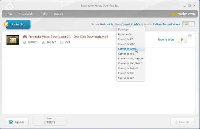
Task: Pick Convert to WMV in the dropdown list
Action: pyautogui.click(x=131, y=49)
